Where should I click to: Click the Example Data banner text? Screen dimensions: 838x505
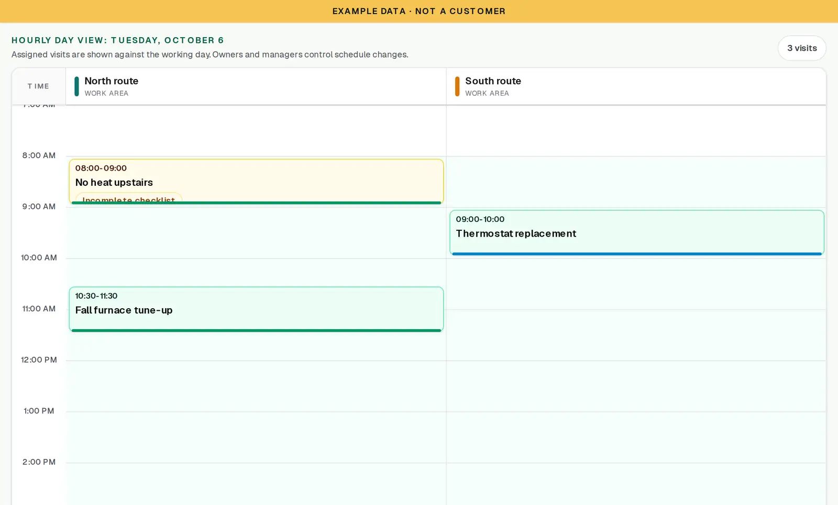[419, 11]
